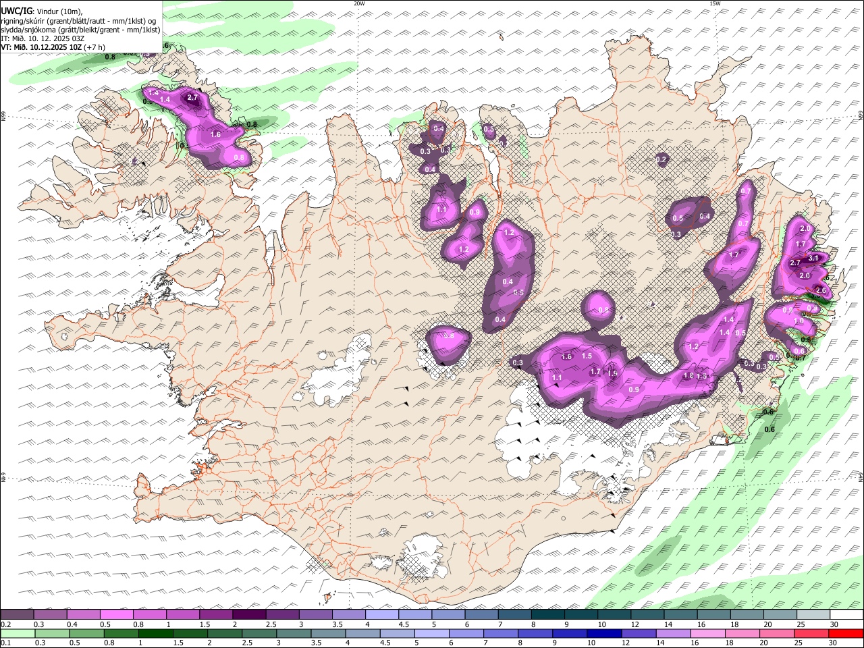Image resolution: width=864 pixels, height=648 pixels.
Task: Click the 'rigning/skúrir' legend description line
Action: click(x=78, y=20)
